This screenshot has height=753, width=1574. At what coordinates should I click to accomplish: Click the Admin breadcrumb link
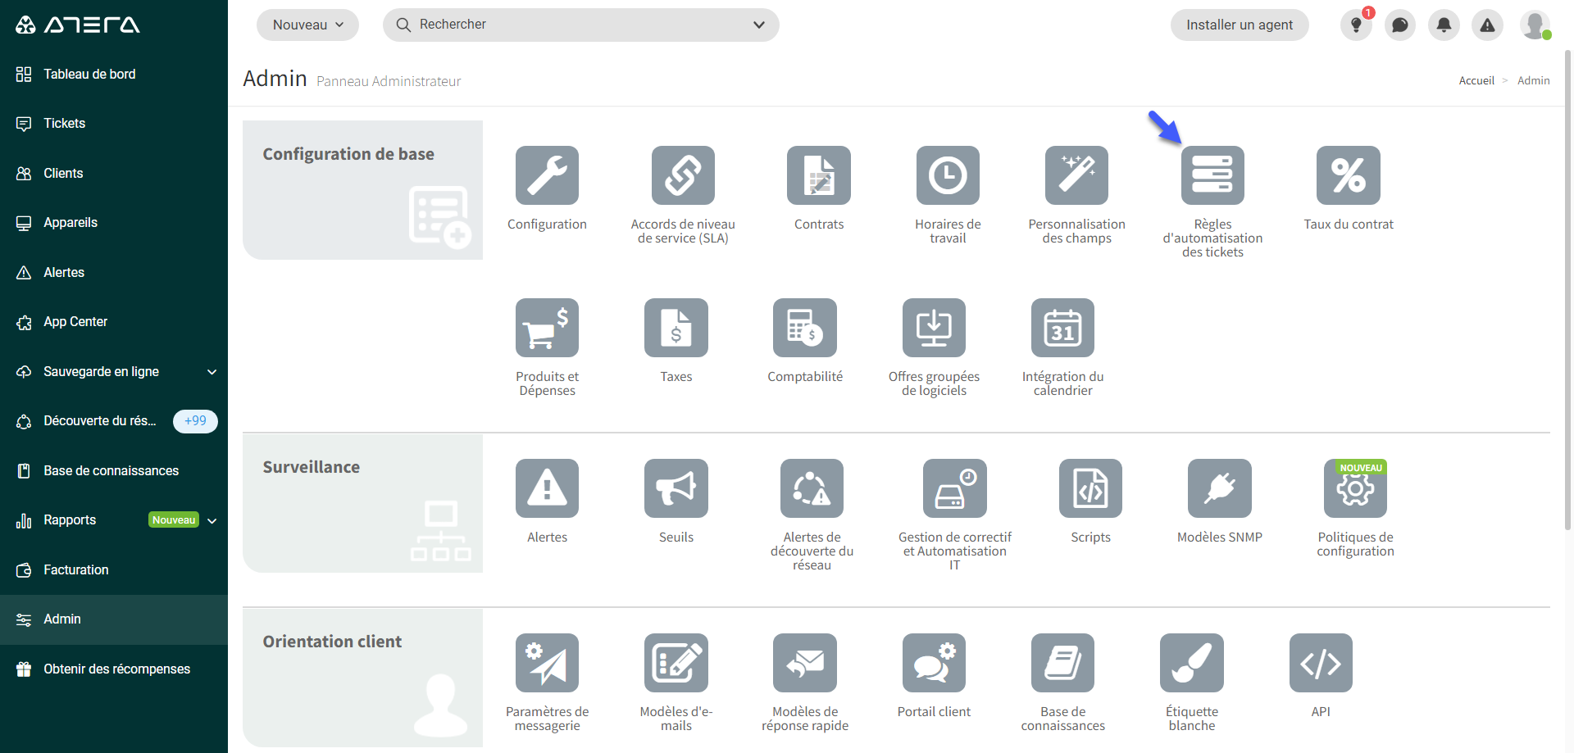pos(1533,80)
